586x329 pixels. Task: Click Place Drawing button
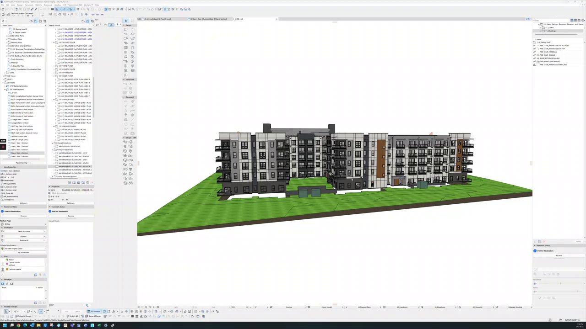point(23,163)
